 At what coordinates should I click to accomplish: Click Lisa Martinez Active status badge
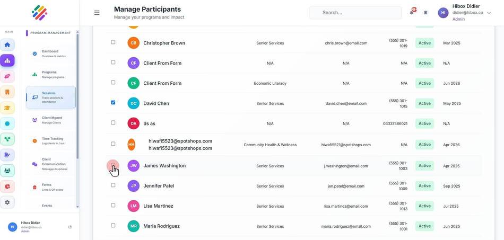[424, 206]
